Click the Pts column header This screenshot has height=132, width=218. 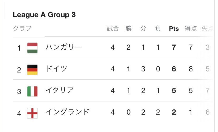[x=174, y=29]
